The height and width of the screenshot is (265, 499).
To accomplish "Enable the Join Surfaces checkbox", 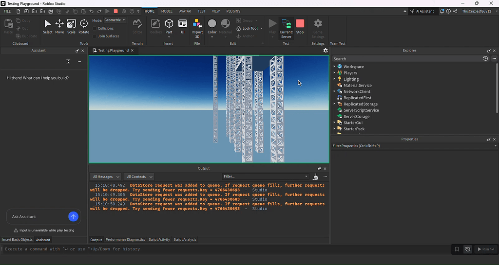I will coord(95,36).
